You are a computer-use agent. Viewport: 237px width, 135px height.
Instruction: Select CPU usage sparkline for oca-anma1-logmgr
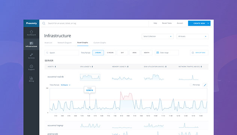pyautogui.click(x=90, y=126)
